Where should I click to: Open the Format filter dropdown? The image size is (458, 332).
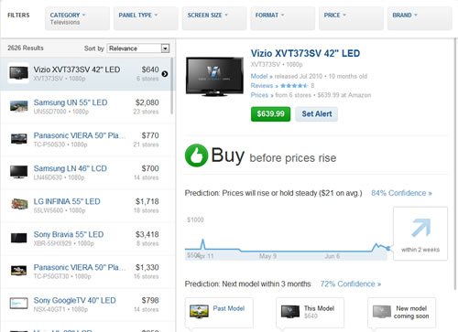point(282,18)
